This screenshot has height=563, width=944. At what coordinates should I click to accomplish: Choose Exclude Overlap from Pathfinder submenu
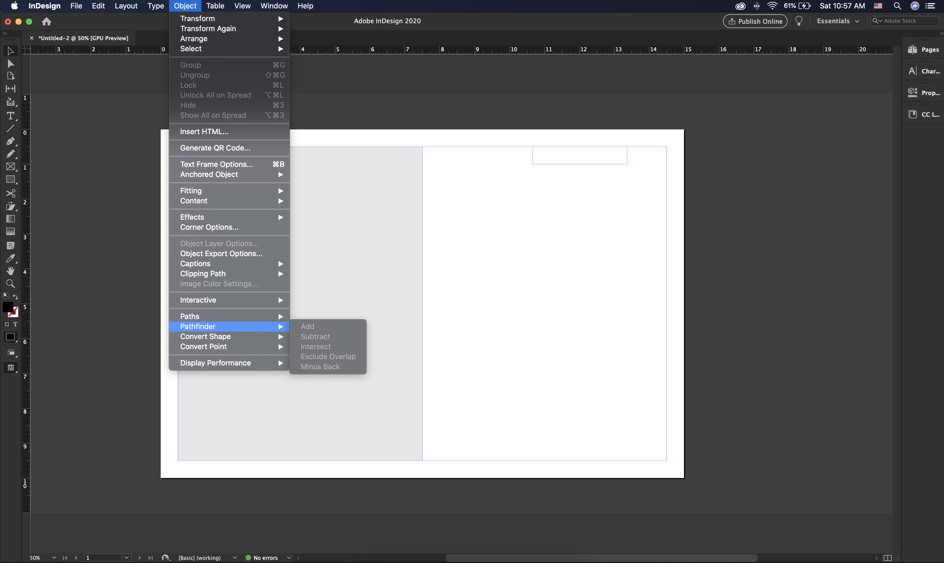point(328,356)
